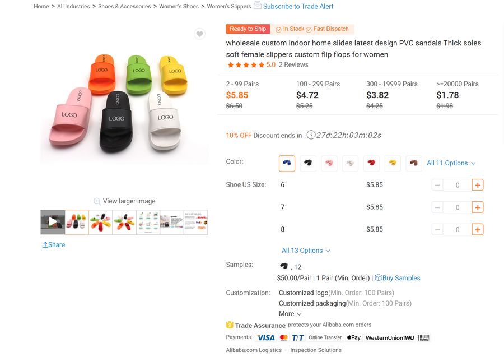504x361 pixels.
Task: Increase quantity for size 6
Action: (x=478, y=185)
